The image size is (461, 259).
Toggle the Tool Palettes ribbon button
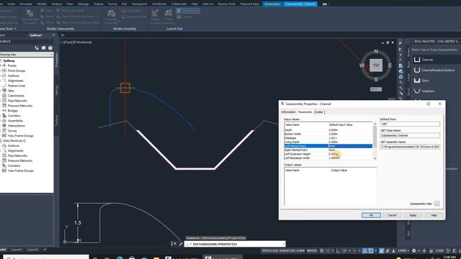[x=188, y=11]
